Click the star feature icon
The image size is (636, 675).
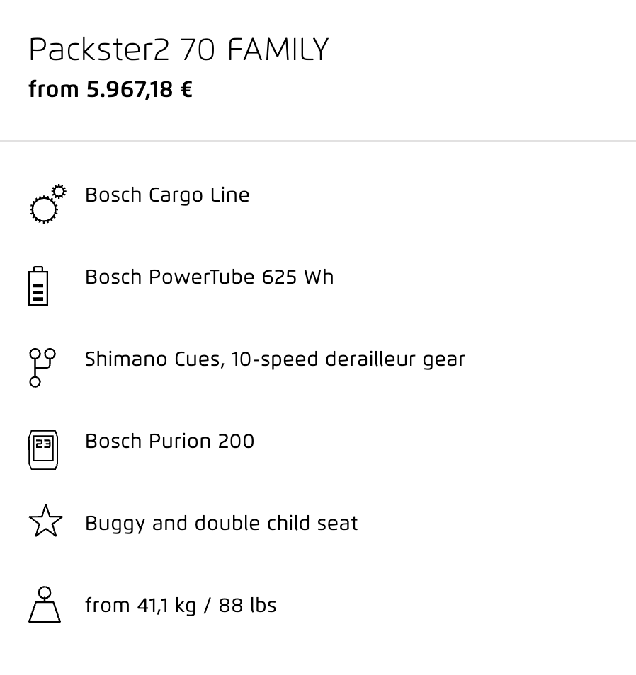[x=45, y=521]
